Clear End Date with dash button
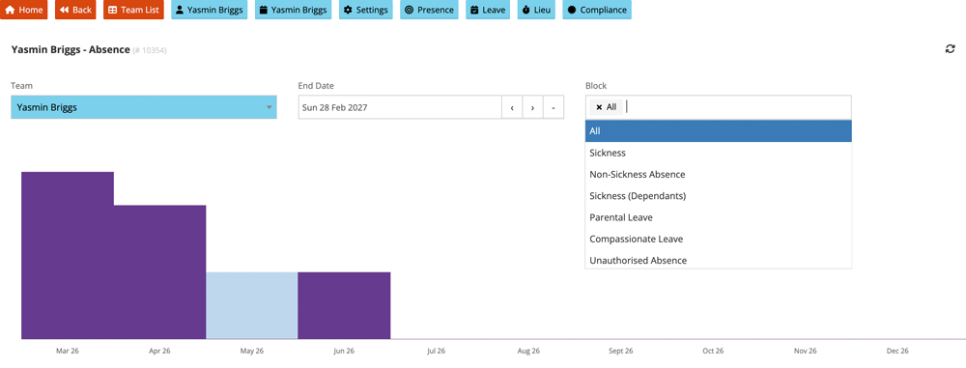The height and width of the screenshot is (368, 966). click(554, 107)
